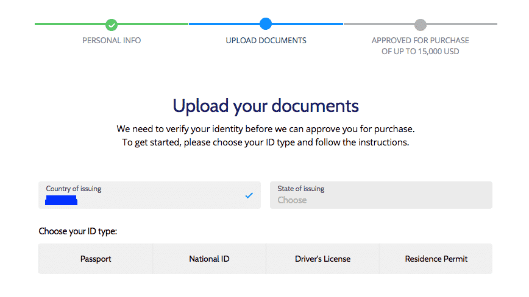Click the APPROVED FOR PURCHASE step label

421,46
